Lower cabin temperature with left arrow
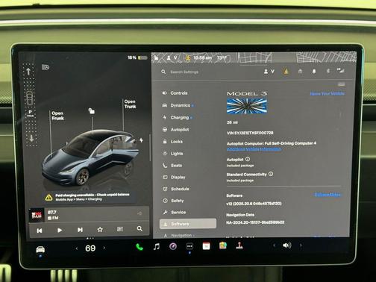Viewport: 376px width, 282px height. (x=77, y=248)
